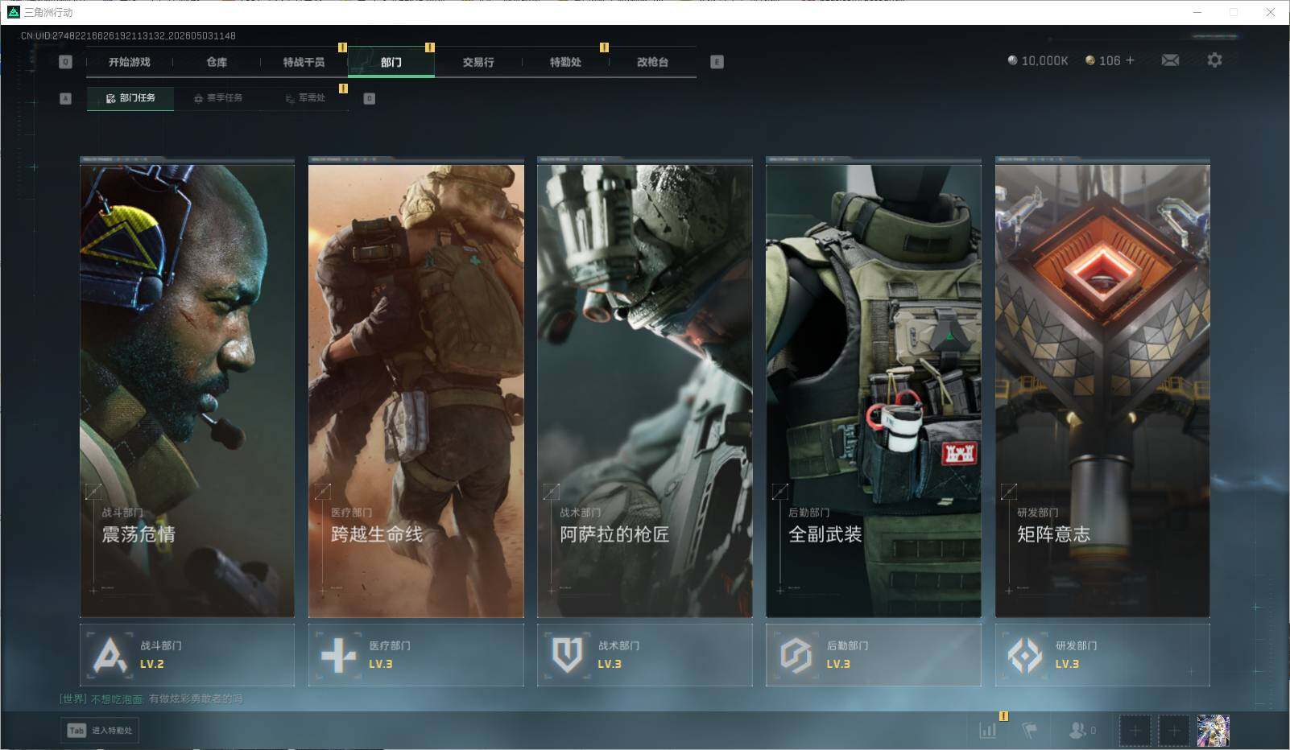Click the 后勤部门 LV.3 panel
The height and width of the screenshot is (750, 1290).
[x=874, y=655]
